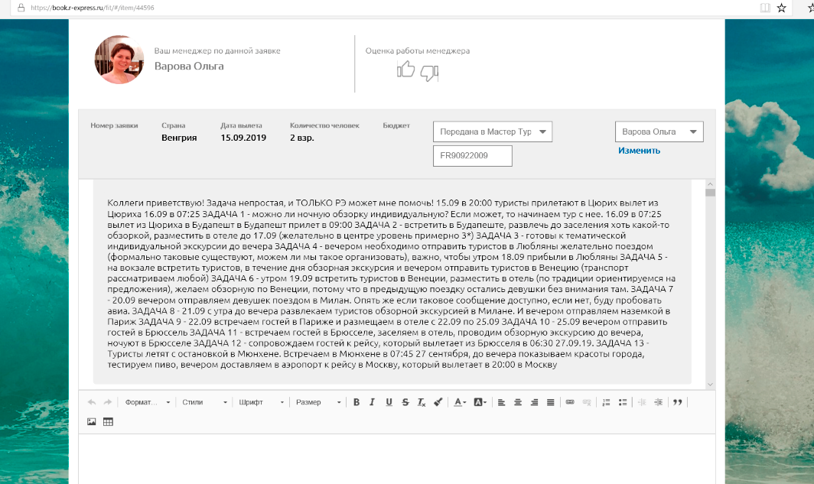Viewport: 814px width, 484px height.
Task: Open the 'Передана в Мастер Тур' status dropdown
Action: (493, 132)
